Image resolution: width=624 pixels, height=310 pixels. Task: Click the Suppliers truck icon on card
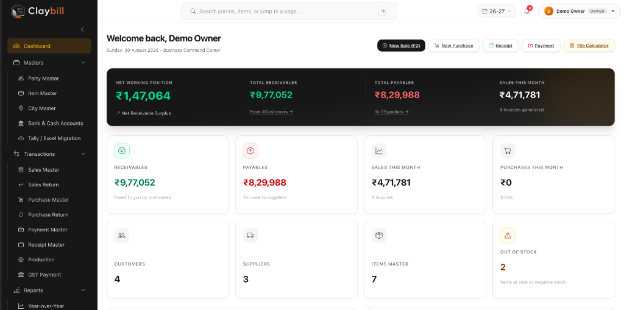tap(250, 235)
